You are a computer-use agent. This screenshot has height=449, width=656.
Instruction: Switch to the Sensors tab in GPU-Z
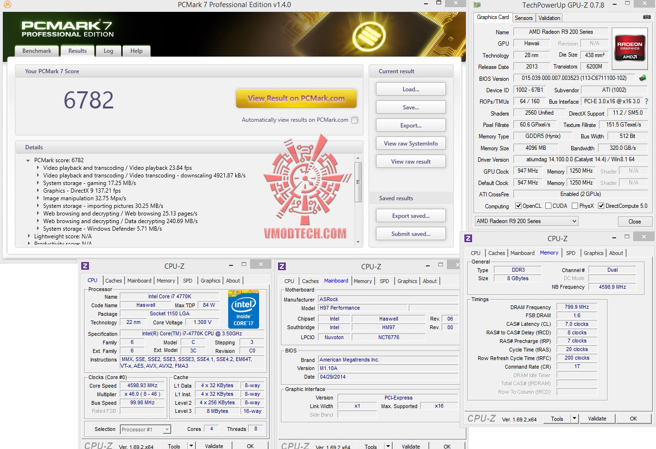523,18
